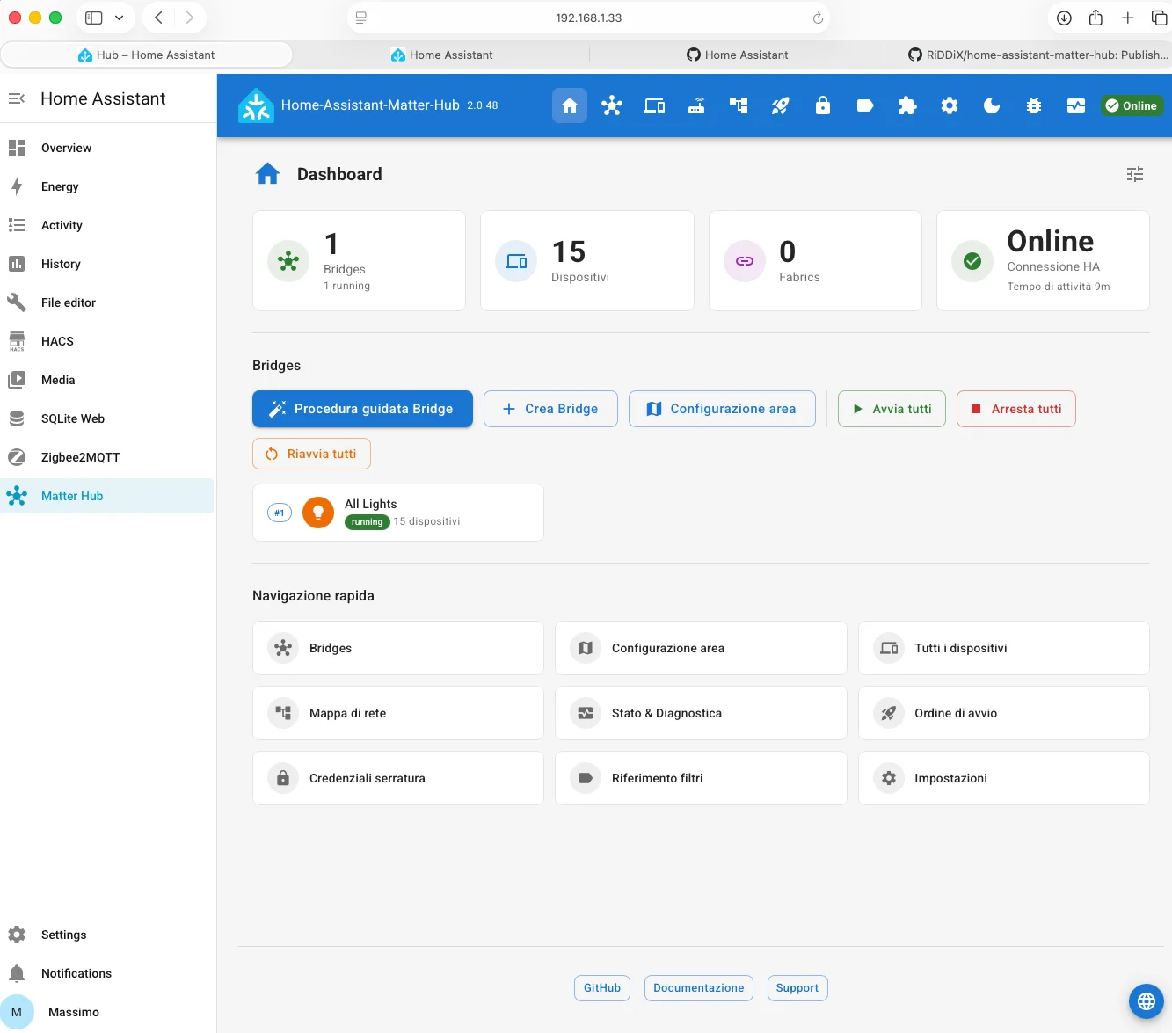This screenshot has width=1172, height=1033.
Task: Open filter reference label icon in toolbar
Action: [x=865, y=105]
